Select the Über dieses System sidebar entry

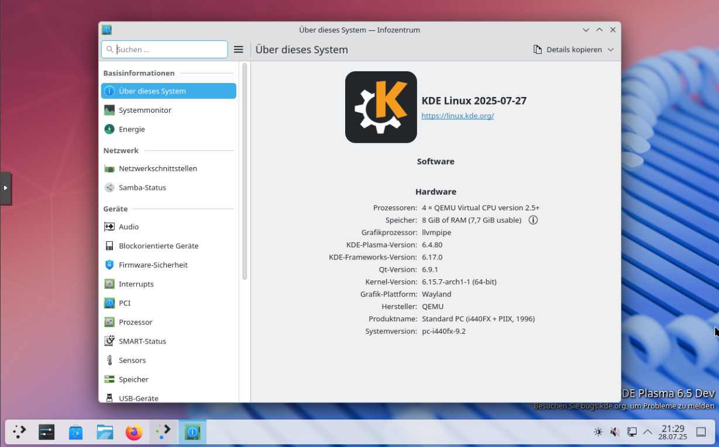(168, 91)
